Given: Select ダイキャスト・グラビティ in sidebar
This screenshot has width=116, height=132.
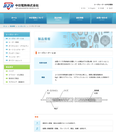Looking at the screenshot, I should 17,46.
